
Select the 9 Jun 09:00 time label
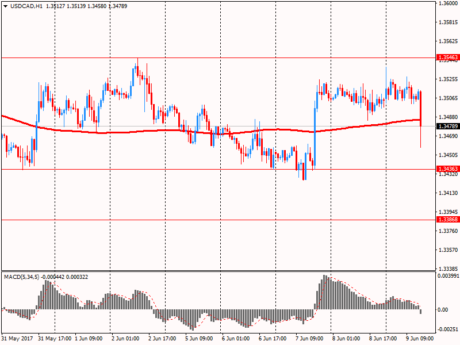click(420, 339)
